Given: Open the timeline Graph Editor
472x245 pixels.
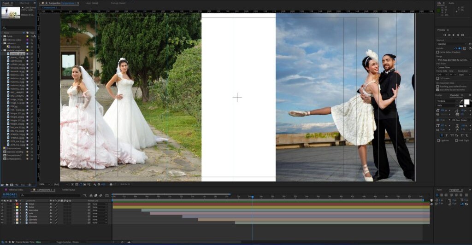Looking at the screenshot, I should click(x=107, y=195).
